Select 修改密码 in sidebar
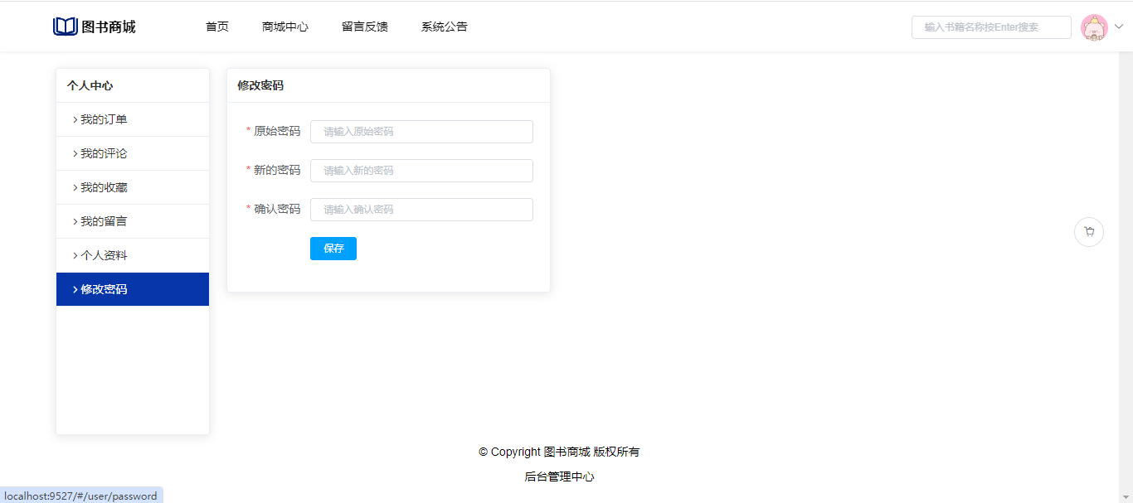Screen dimensions: 1133x503 pyautogui.click(x=133, y=289)
